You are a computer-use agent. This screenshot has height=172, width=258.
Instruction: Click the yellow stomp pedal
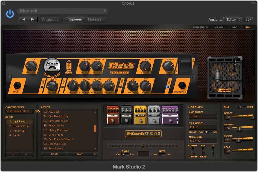tap(140, 115)
